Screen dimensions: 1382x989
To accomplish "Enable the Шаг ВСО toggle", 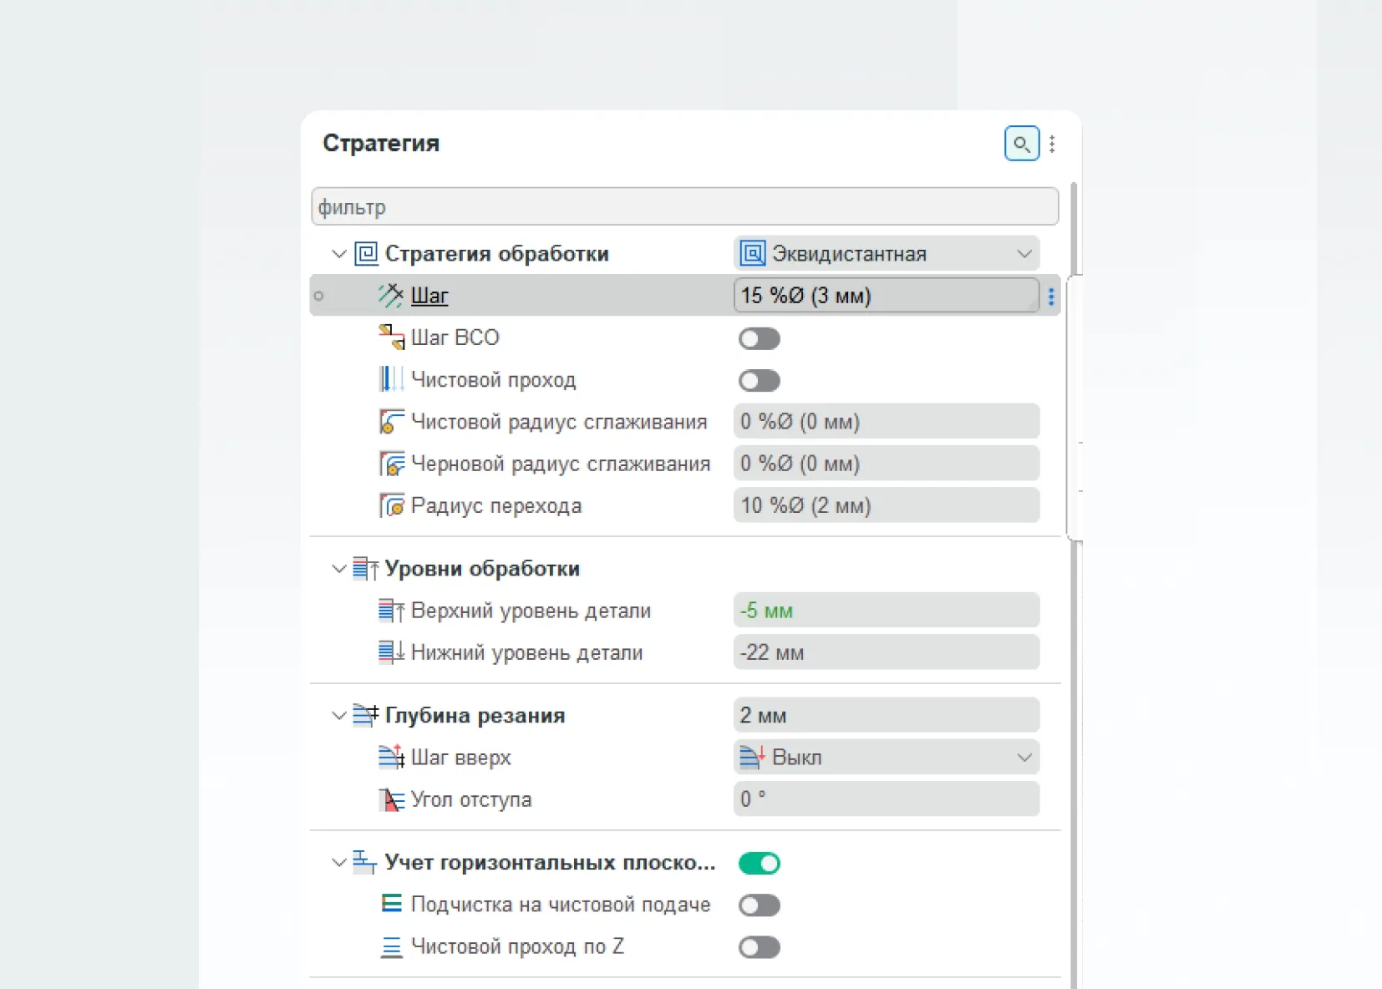I will click(x=759, y=338).
